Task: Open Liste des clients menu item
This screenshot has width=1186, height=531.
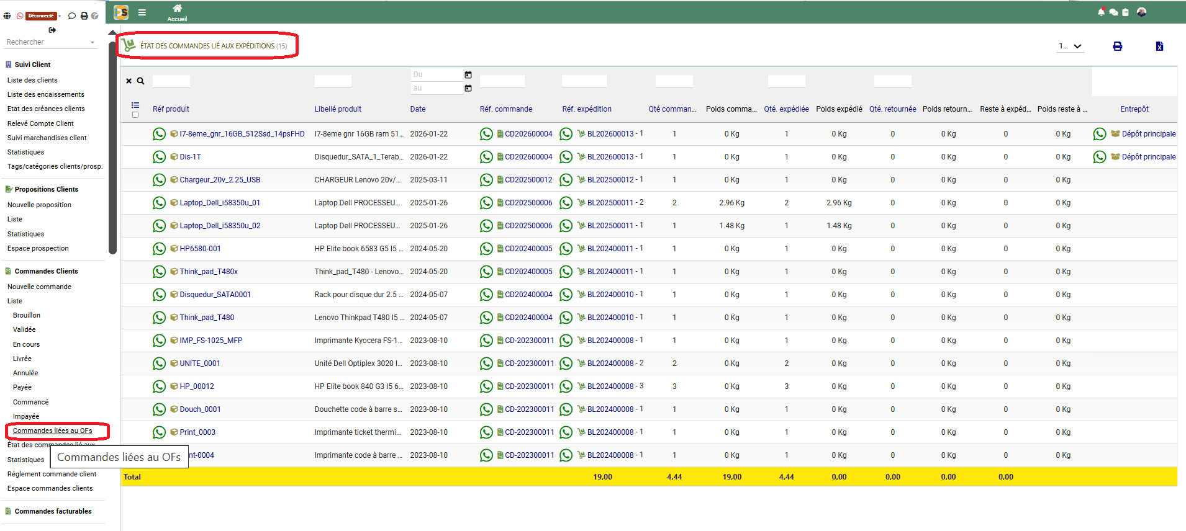Action: click(32, 80)
